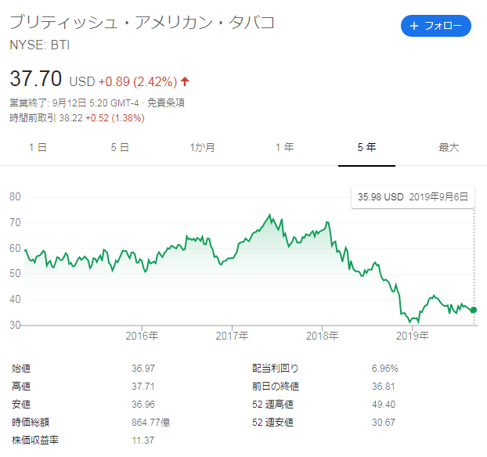The height and width of the screenshot is (457, 487).
Task: Switch to the 1か月 chart tab
Action: tap(202, 146)
